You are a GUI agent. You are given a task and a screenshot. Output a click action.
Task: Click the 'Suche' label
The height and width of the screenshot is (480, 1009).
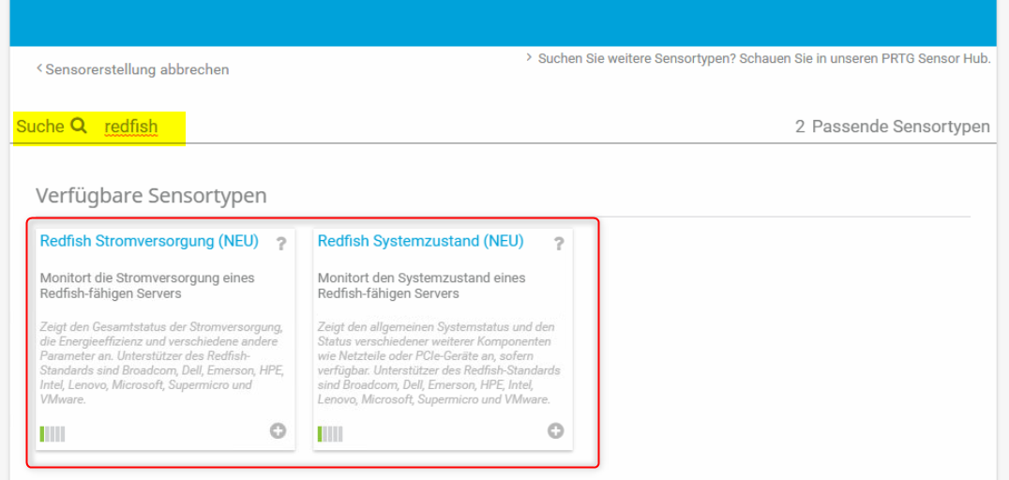coord(40,127)
